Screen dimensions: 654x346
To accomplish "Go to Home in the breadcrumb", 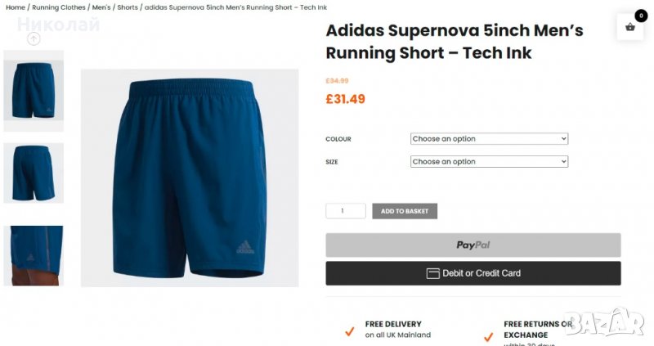I will (16, 7).
